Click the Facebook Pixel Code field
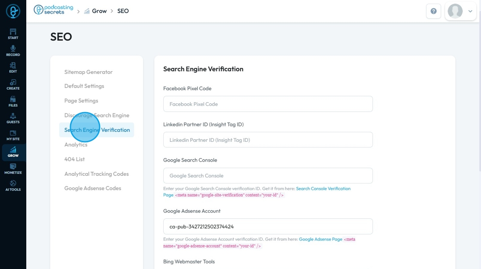The height and width of the screenshot is (269, 481). pos(268,104)
